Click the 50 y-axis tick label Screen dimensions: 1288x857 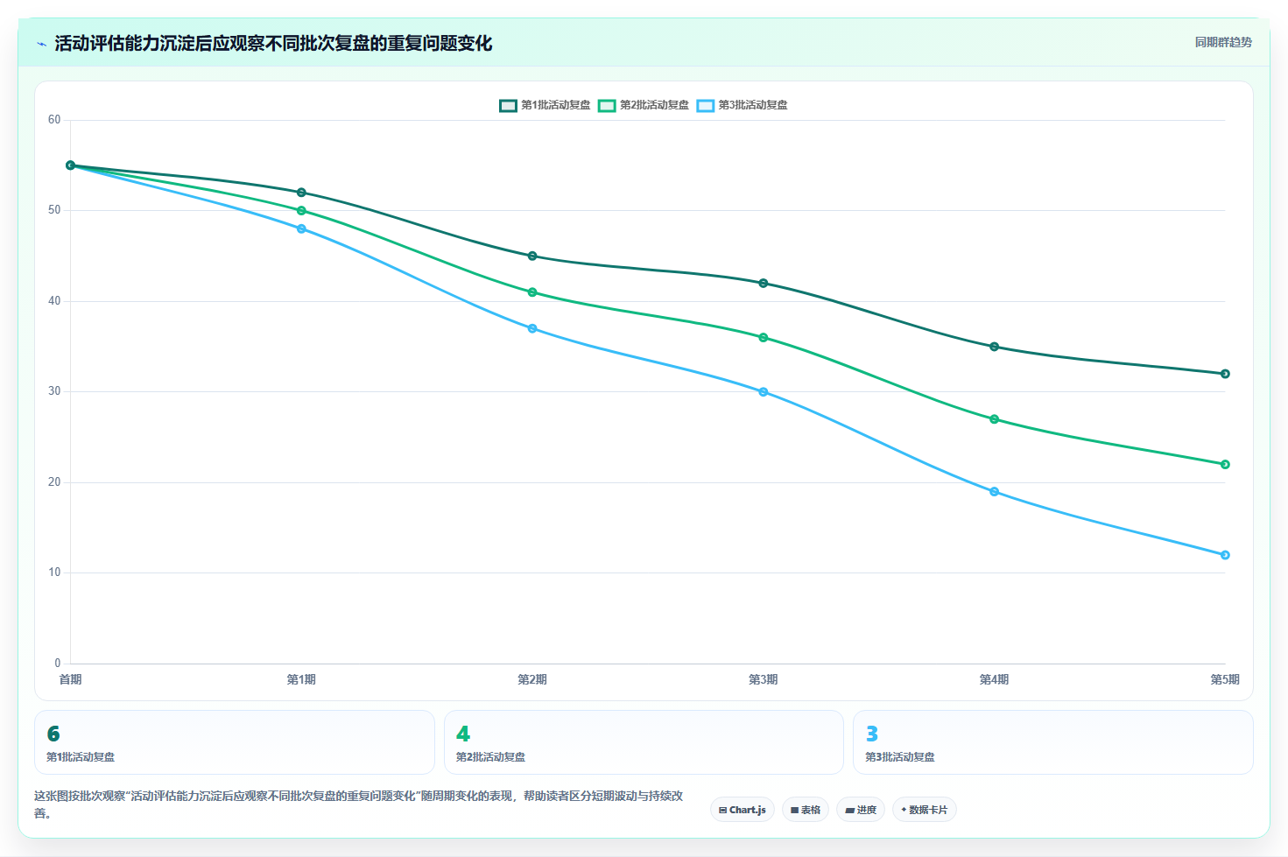coord(54,210)
